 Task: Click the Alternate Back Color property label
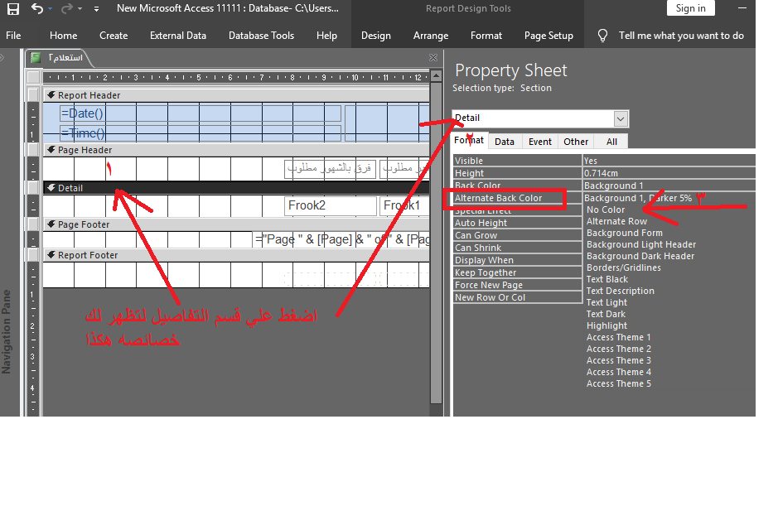[x=499, y=197]
